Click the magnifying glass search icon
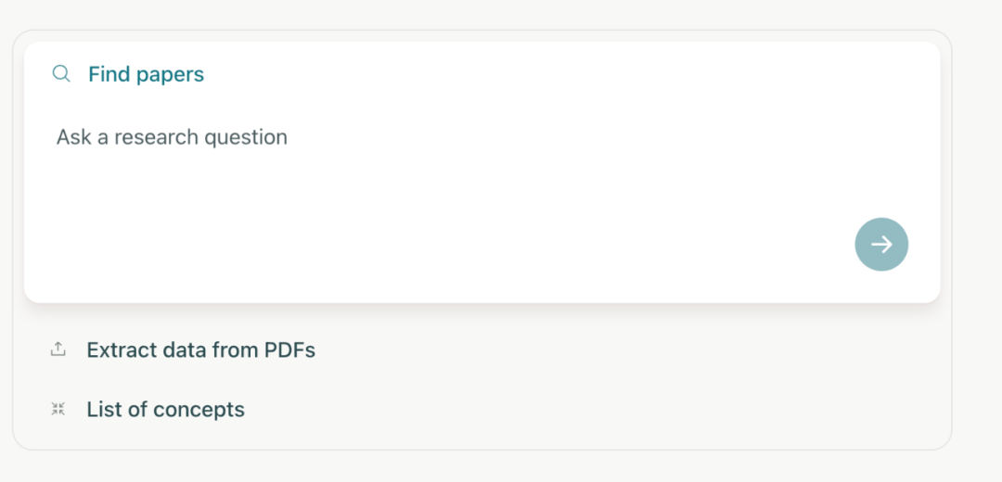 (61, 74)
